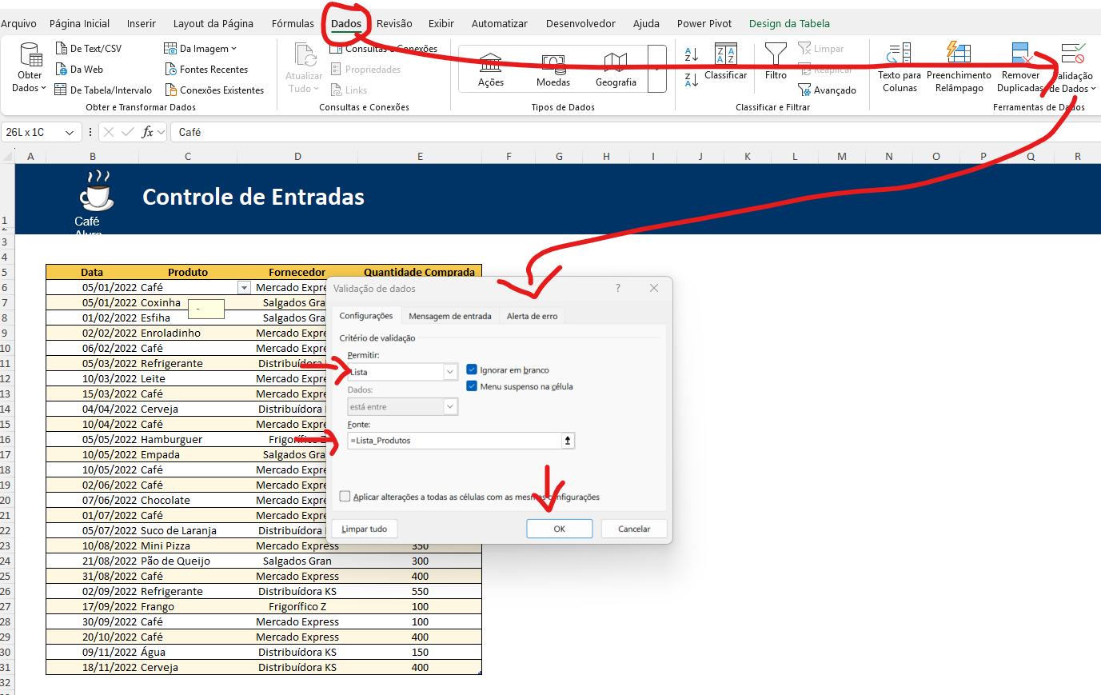Switch to the Alerta de erro tab
This screenshot has width=1101, height=695.
pyautogui.click(x=533, y=316)
